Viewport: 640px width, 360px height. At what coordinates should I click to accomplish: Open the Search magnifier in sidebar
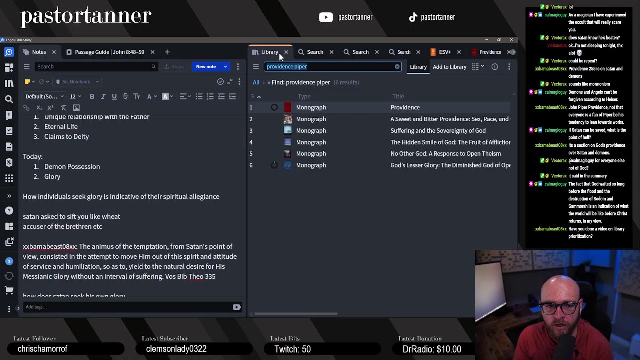tap(9, 99)
